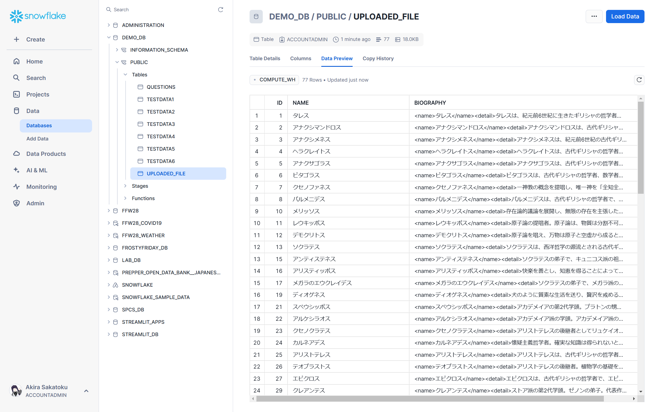Open the AI & ML section

37,170
